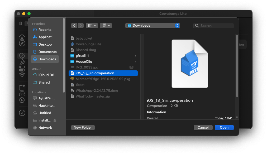The image size is (267, 155).
Task: Select Desktop in the sidebar
Action: tap(45, 44)
